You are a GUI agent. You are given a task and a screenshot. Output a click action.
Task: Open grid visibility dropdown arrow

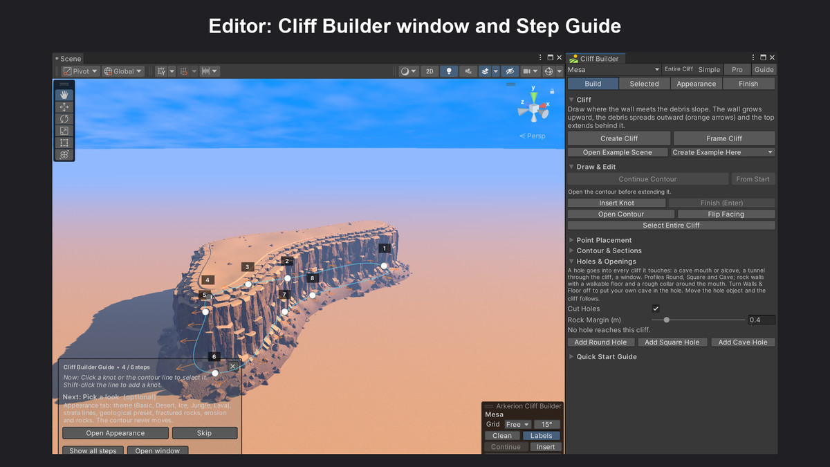click(x=172, y=71)
